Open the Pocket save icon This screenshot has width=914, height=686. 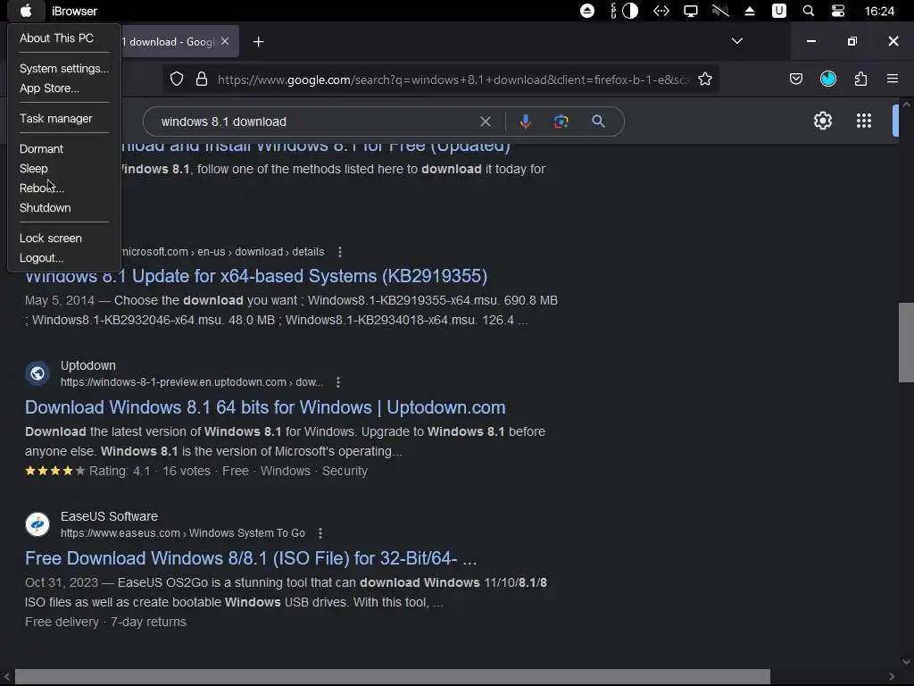[795, 79]
